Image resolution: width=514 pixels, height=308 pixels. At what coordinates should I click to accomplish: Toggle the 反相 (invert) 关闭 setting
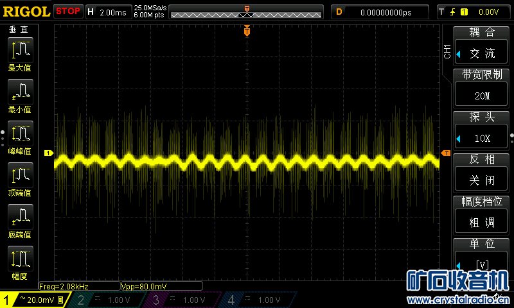coord(482,180)
